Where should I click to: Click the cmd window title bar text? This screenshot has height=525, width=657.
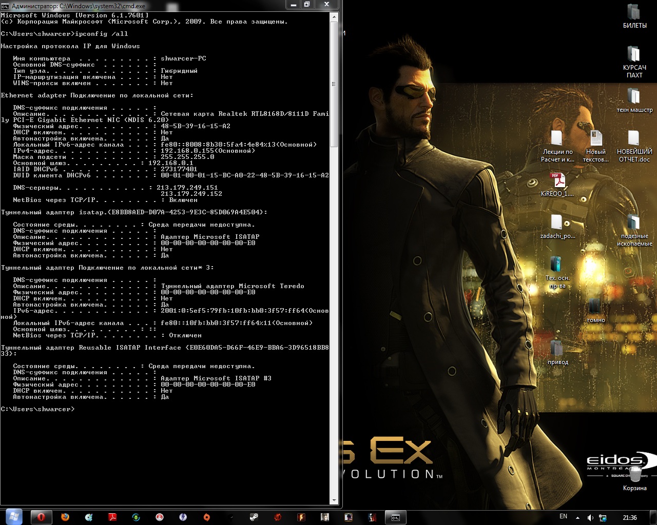click(x=79, y=6)
